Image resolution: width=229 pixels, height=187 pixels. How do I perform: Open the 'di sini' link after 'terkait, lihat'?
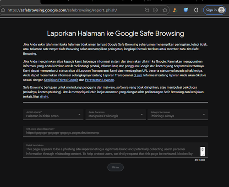point(44,96)
